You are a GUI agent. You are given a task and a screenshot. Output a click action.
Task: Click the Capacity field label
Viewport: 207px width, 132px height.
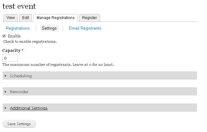tap(11, 51)
